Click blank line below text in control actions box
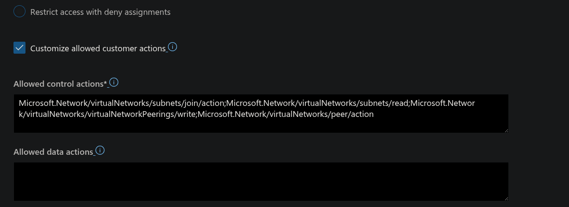The image size is (569, 207). [261, 126]
